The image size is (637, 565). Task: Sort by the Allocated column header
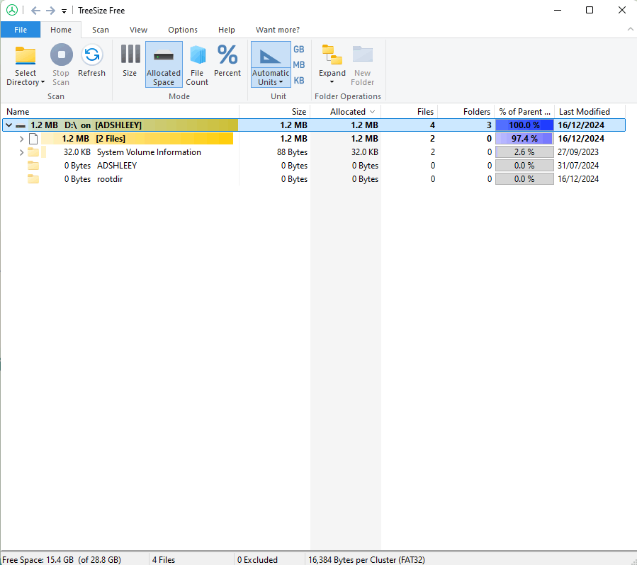point(345,112)
